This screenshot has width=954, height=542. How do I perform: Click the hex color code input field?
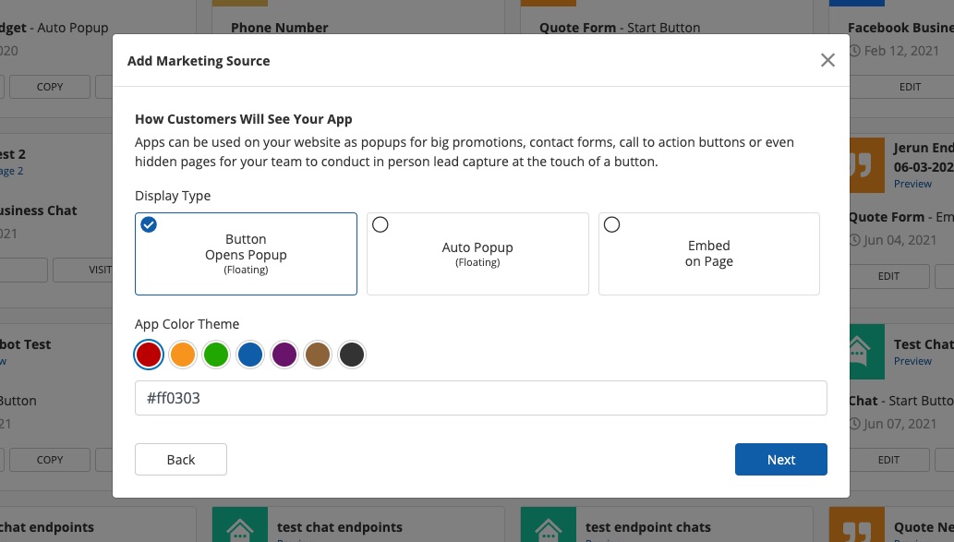pyautogui.click(x=480, y=398)
